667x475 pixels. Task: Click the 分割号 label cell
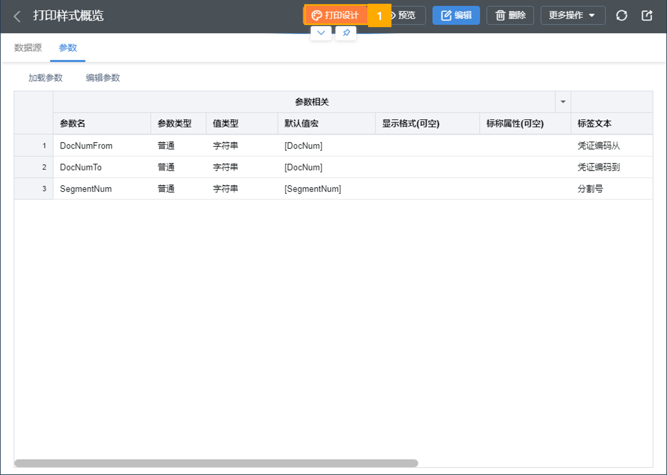(x=612, y=189)
